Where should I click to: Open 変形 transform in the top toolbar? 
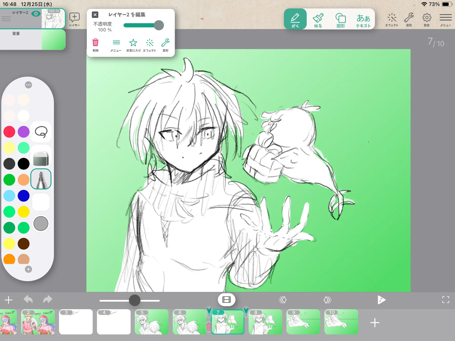[409, 20]
